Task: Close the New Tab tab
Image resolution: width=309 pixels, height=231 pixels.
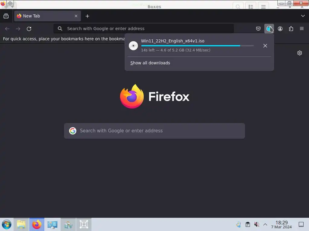Action: click(x=76, y=16)
